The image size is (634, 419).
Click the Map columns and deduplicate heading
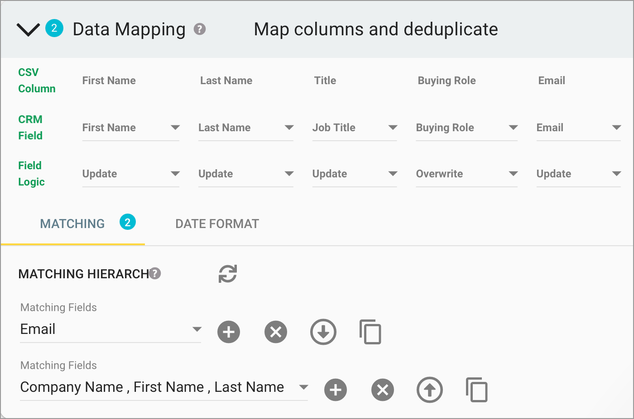click(376, 29)
